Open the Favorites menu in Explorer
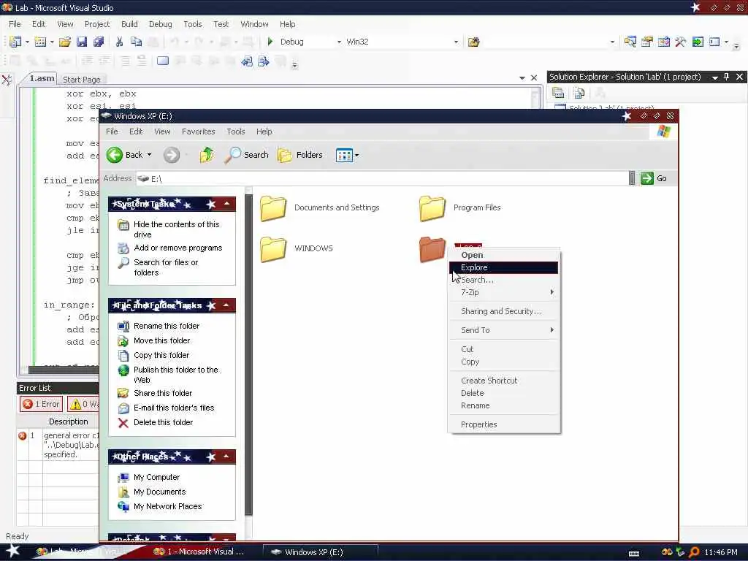 point(199,131)
